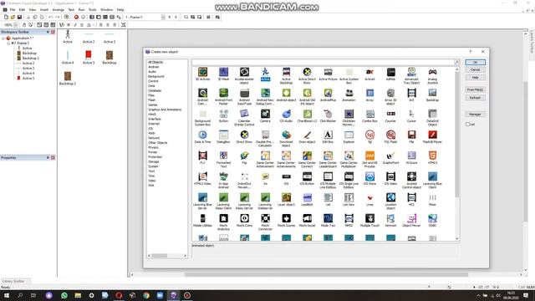Choose the Date & Time object icon
The height and width of the screenshot is (301, 535).
click(202, 135)
